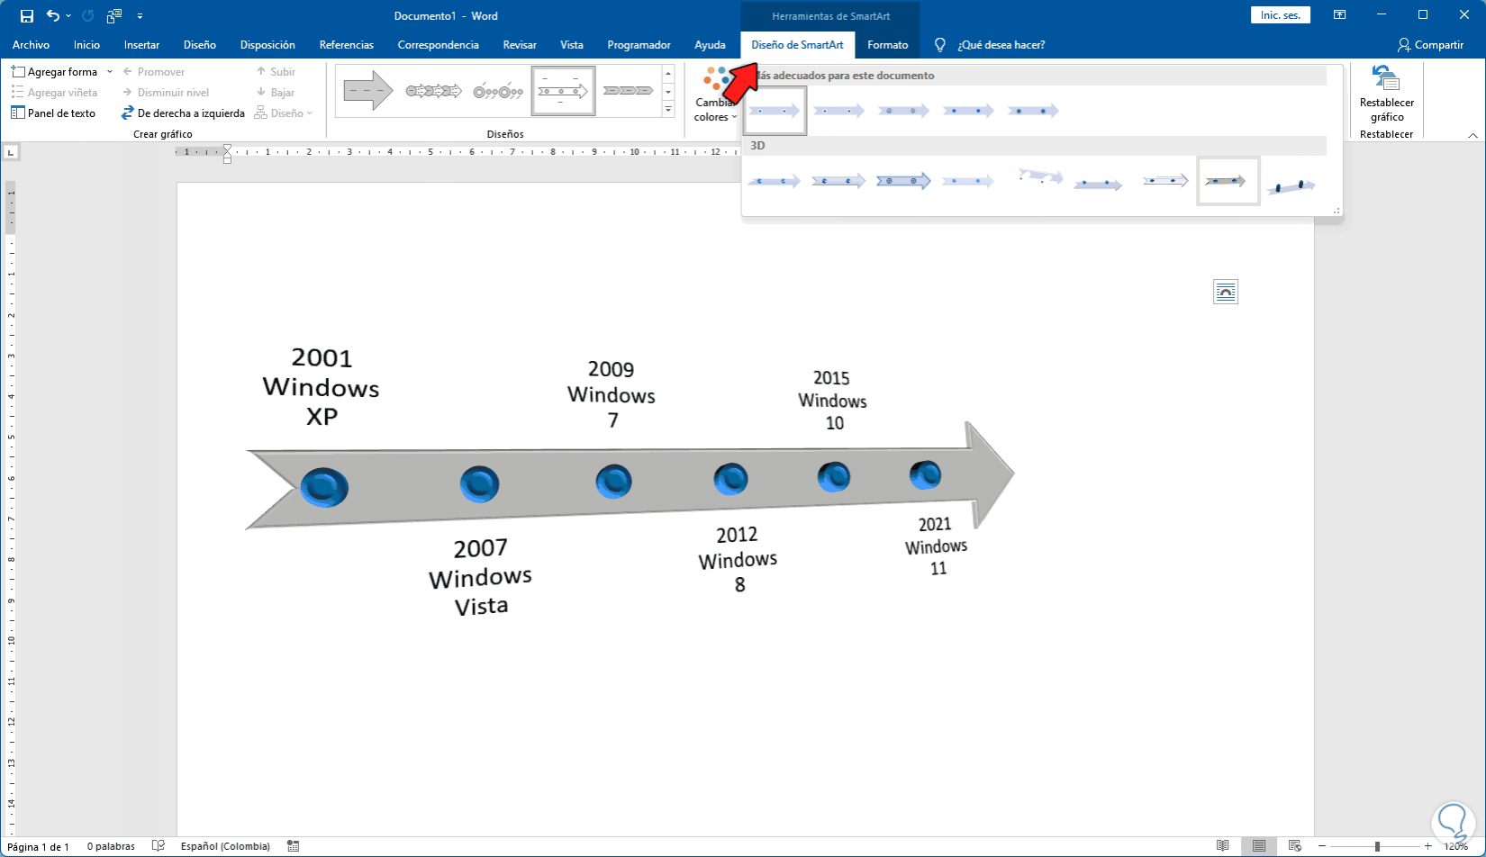Customize the Quick Access Toolbar dropdown

pyautogui.click(x=140, y=16)
